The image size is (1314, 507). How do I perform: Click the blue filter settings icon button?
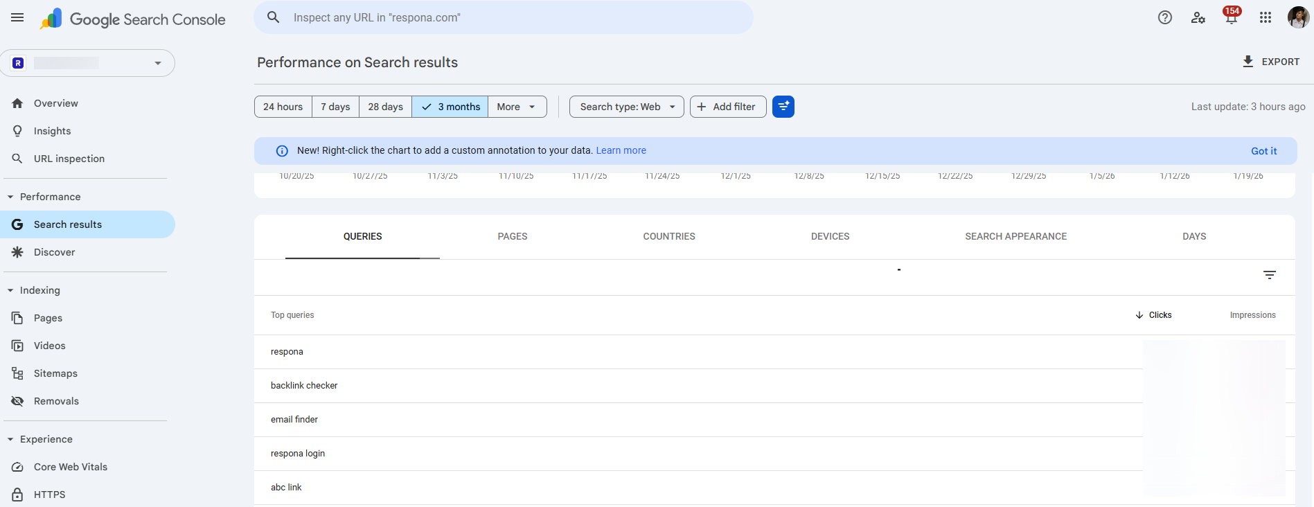pyautogui.click(x=783, y=107)
